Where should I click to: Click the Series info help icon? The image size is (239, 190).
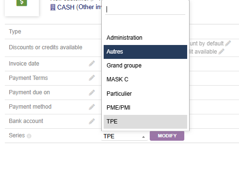(x=29, y=136)
